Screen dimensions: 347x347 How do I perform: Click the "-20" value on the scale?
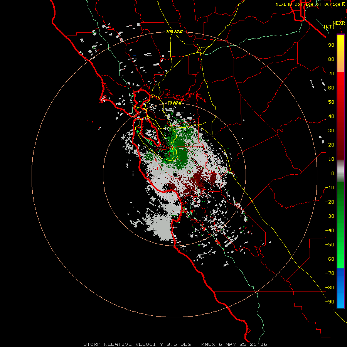(x=330, y=202)
